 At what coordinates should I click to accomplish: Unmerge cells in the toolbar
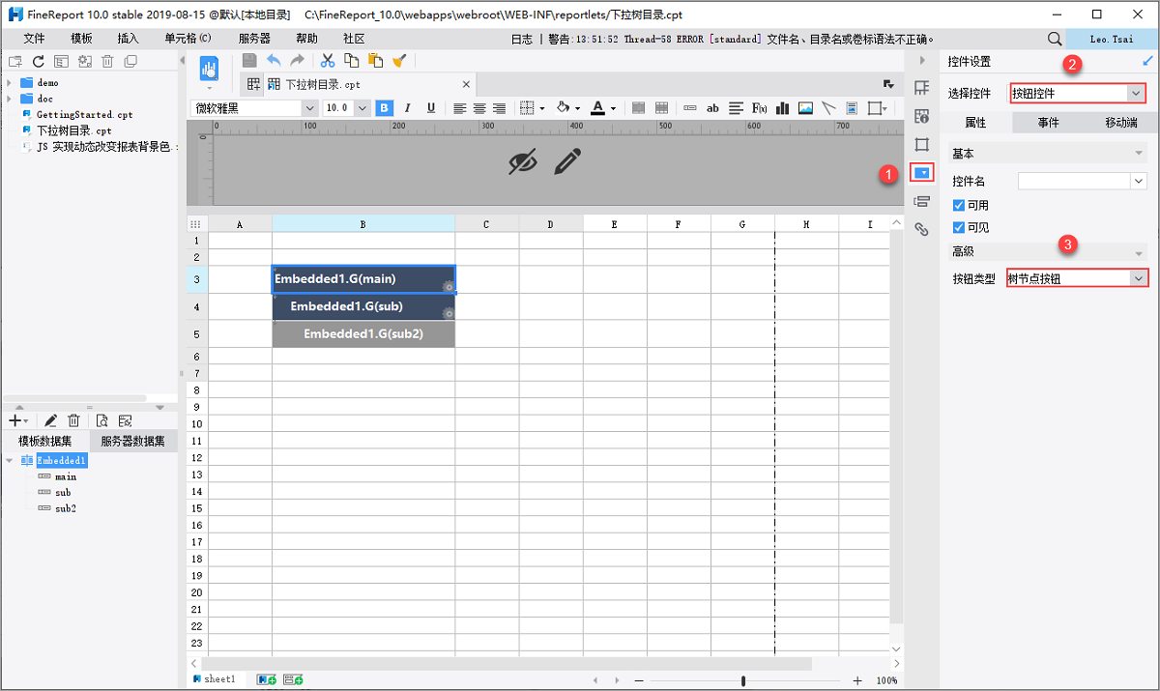[x=662, y=108]
